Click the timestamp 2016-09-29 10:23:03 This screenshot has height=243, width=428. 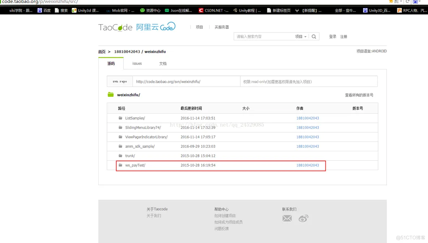[198, 146]
